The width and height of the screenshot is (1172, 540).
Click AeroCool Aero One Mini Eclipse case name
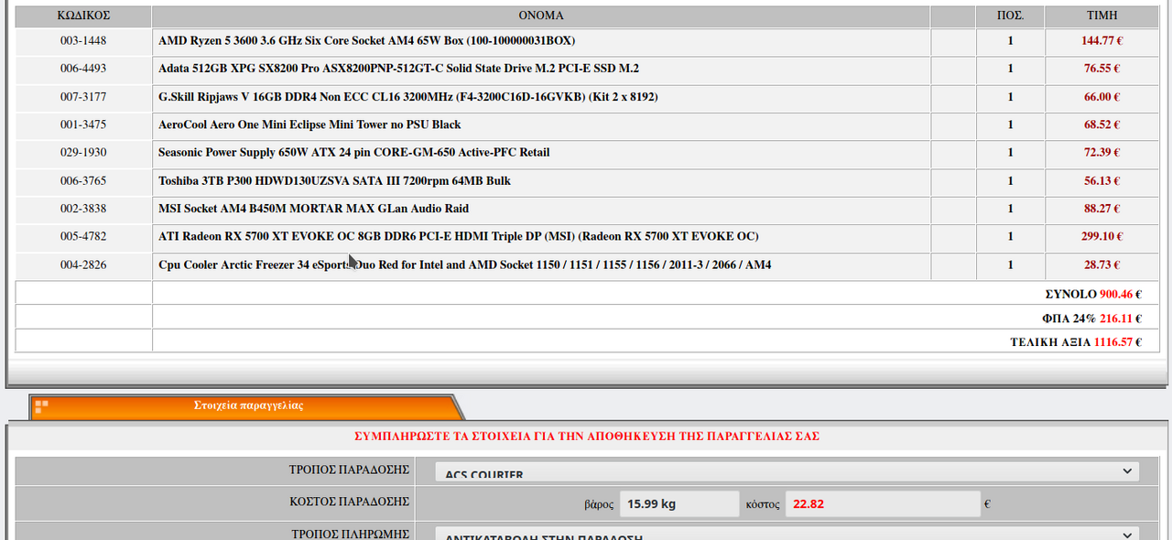[x=309, y=124]
